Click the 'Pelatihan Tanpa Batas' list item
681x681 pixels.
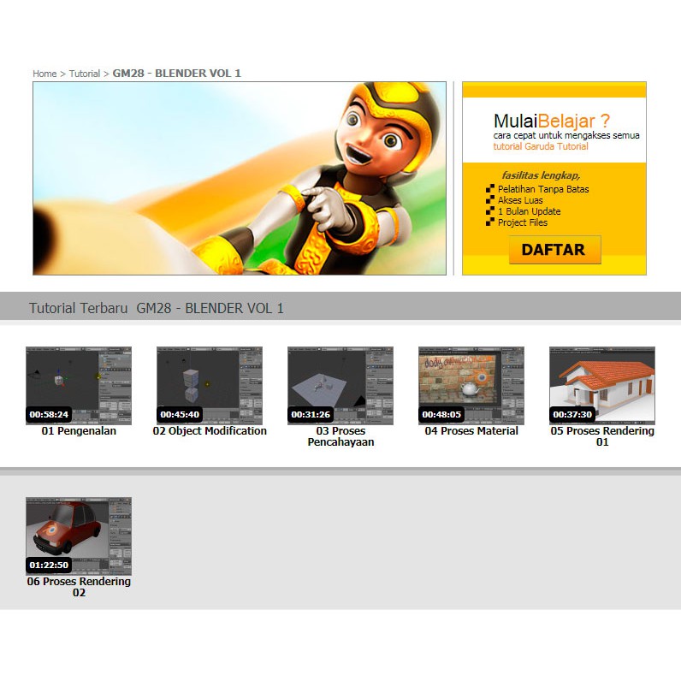pyautogui.click(x=543, y=189)
